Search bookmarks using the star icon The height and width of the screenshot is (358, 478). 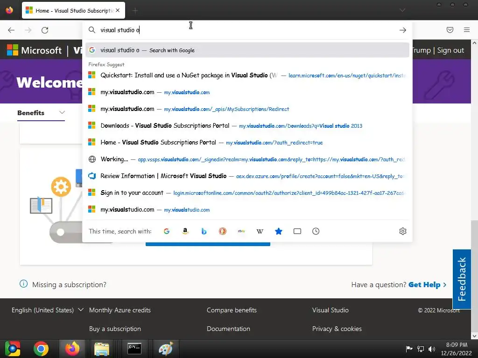pyautogui.click(x=279, y=231)
